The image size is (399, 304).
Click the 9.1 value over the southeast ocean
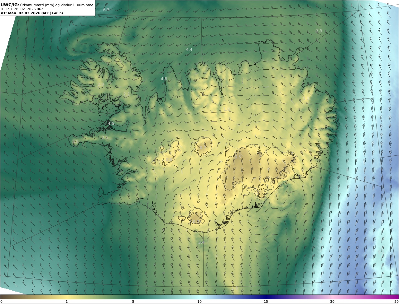pyautogui.click(x=381, y=252)
